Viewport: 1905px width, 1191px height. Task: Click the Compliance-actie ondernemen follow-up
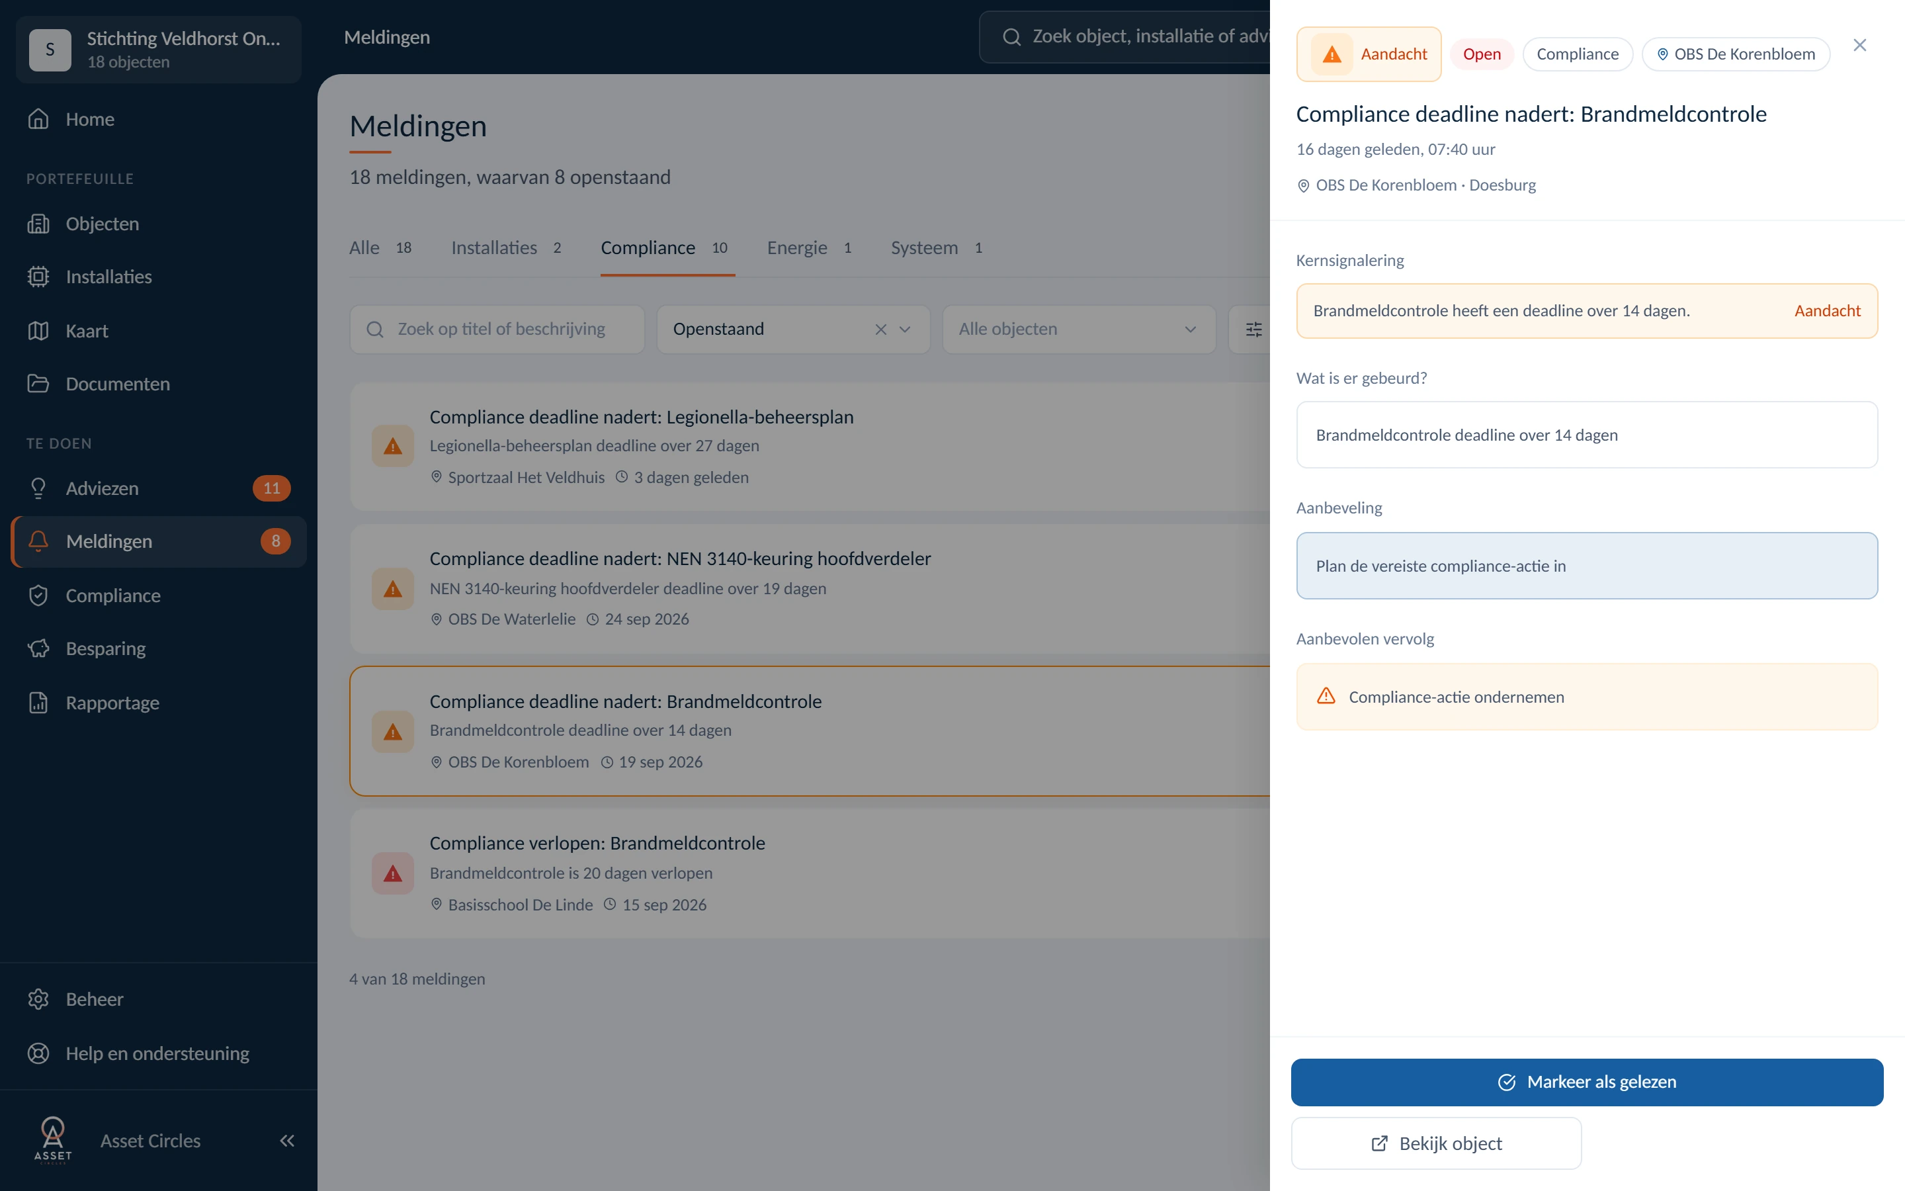click(x=1587, y=696)
